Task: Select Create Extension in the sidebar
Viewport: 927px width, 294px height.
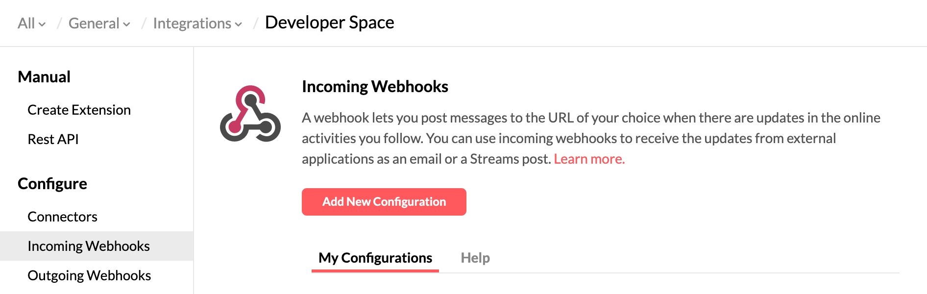Action: (x=79, y=110)
